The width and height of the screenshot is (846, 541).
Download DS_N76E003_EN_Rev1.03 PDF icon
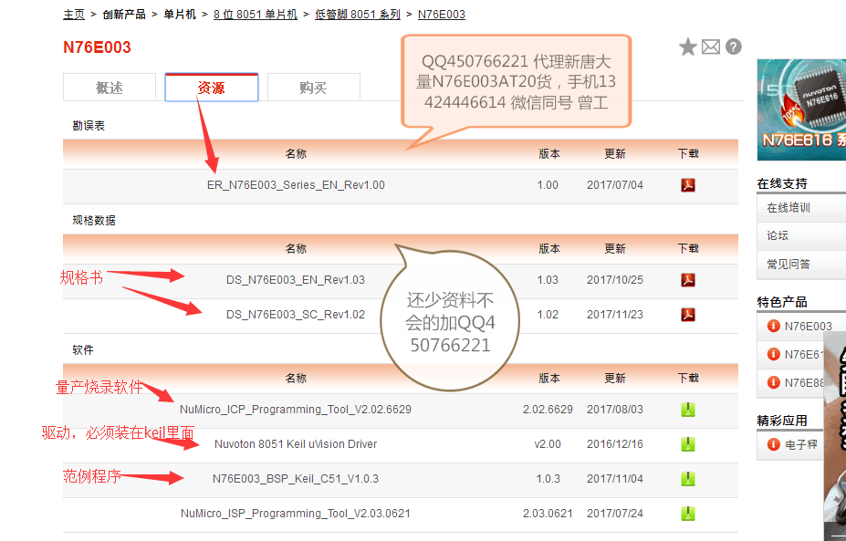tap(688, 280)
